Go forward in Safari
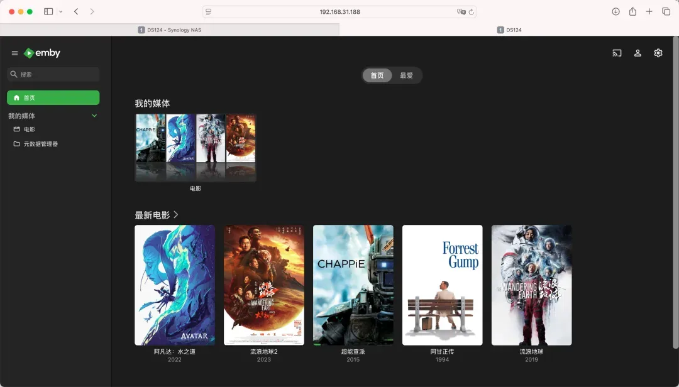Image resolution: width=679 pixels, height=387 pixels. click(92, 12)
